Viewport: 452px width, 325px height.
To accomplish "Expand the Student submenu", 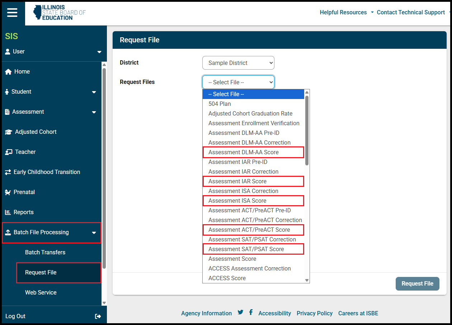I will (94, 92).
